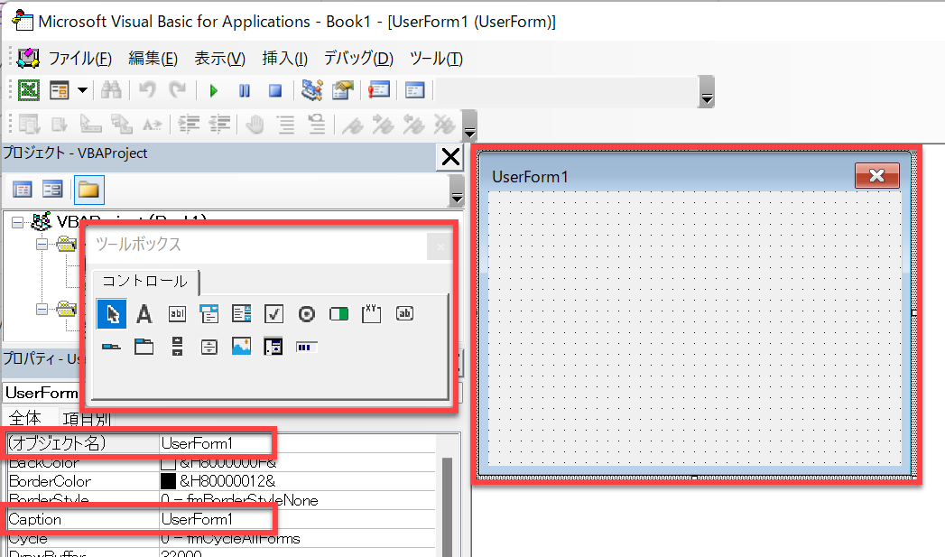Select the CommandButton tool in toolbox
This screenshot has width=945, height=557.
(404, 313)
